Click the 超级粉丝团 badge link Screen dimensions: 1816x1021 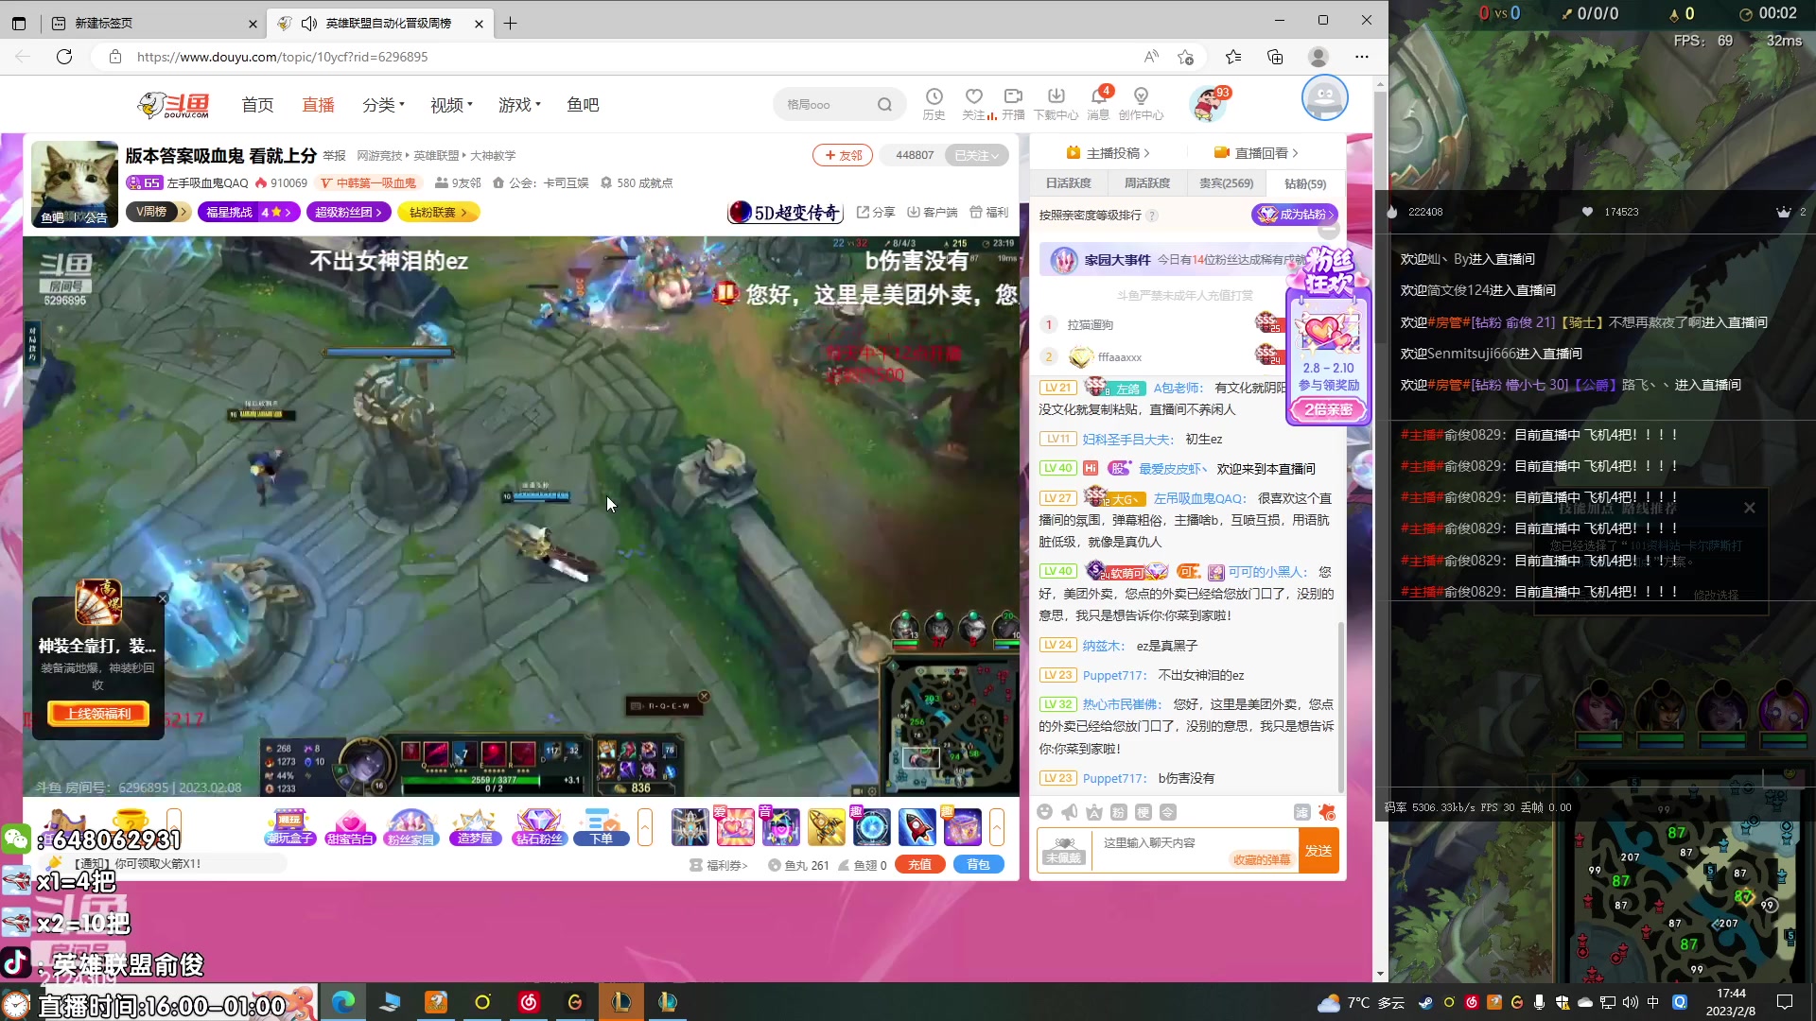coord(349,213)
